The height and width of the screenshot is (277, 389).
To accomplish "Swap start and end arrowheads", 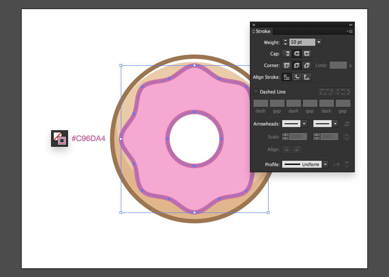I will 347,124.
